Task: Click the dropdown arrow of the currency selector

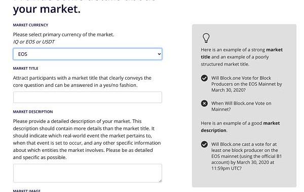Action: tap(159, 54)
